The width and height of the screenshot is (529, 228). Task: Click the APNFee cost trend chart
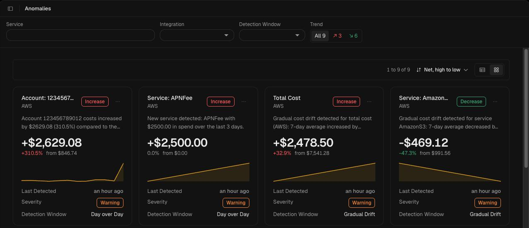pyautogui.click(x=198, y=172)
